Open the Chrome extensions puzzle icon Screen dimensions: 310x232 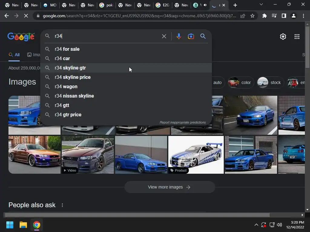pos(264,16)
